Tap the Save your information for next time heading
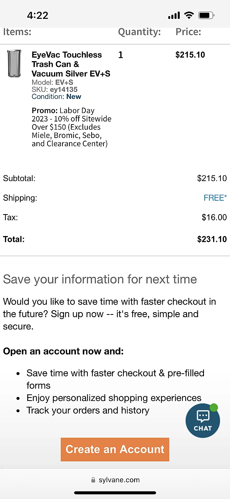 click(100, 279)
